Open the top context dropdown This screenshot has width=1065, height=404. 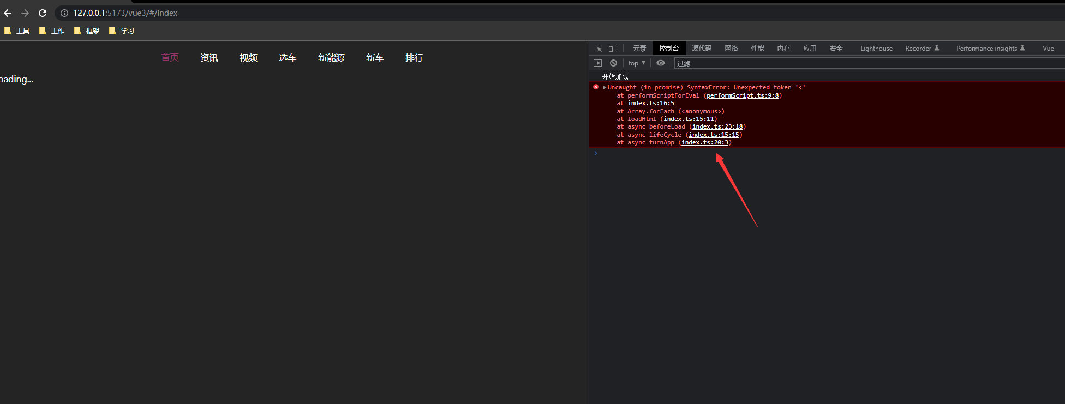tap(637, 63)
